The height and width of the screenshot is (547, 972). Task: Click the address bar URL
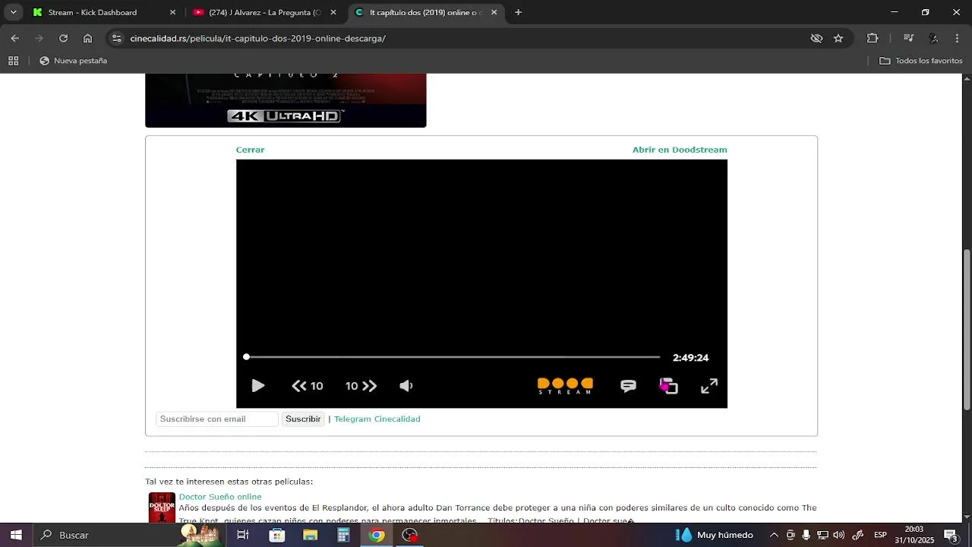click(257, 38)
